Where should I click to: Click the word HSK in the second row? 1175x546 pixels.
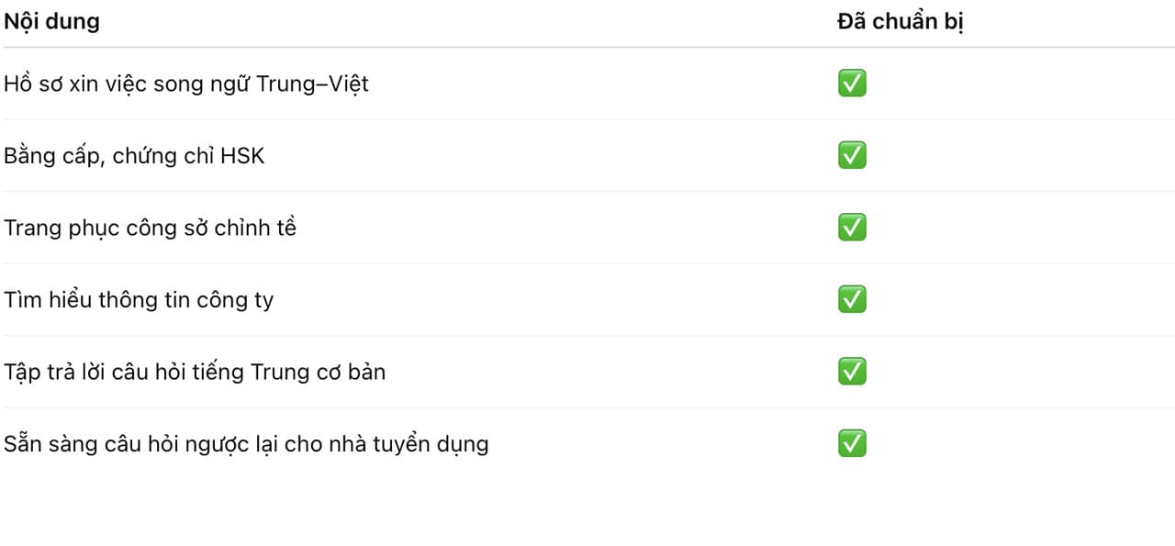point(242,156)
